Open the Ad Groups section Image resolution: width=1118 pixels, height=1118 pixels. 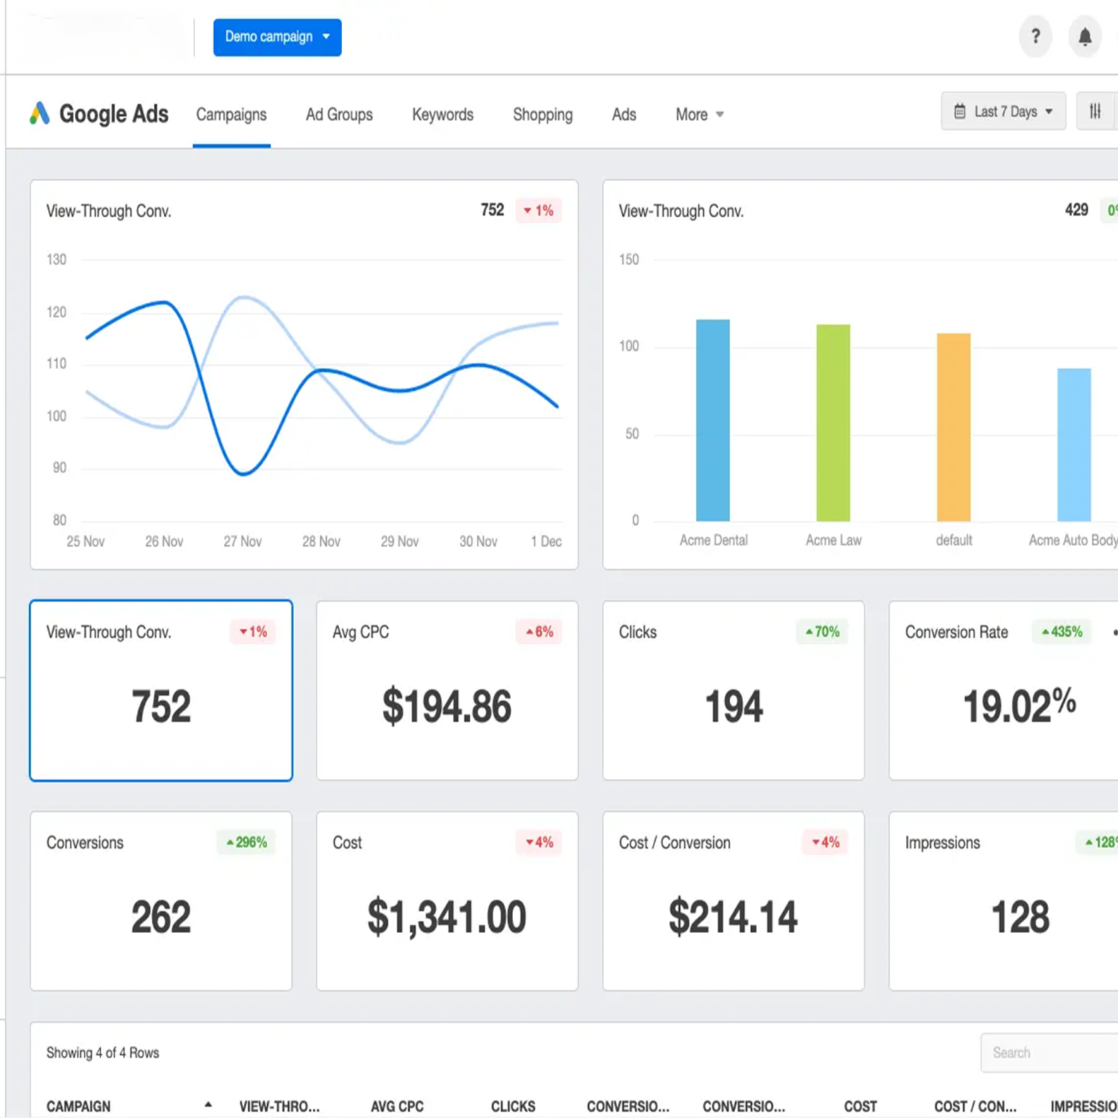(339, 114)
